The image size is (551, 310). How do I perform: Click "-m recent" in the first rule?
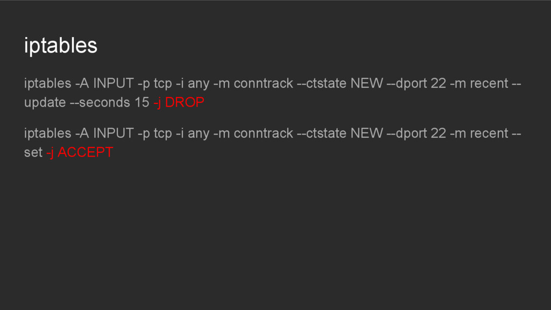(x=479, y=83)
